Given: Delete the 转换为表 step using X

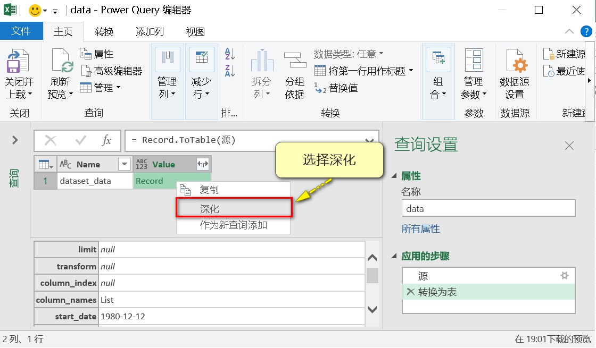Looking at the screenshot, I should point(410,292).
